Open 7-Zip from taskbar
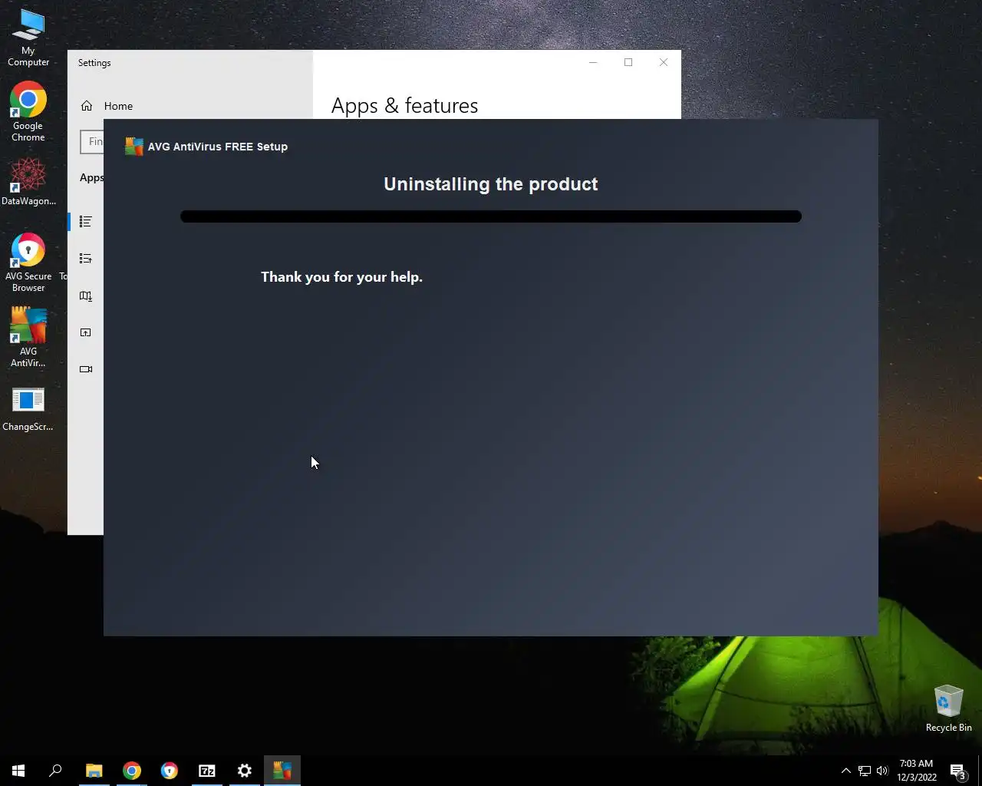This screenshot has width=982, height=786. (x=207, y=771)
